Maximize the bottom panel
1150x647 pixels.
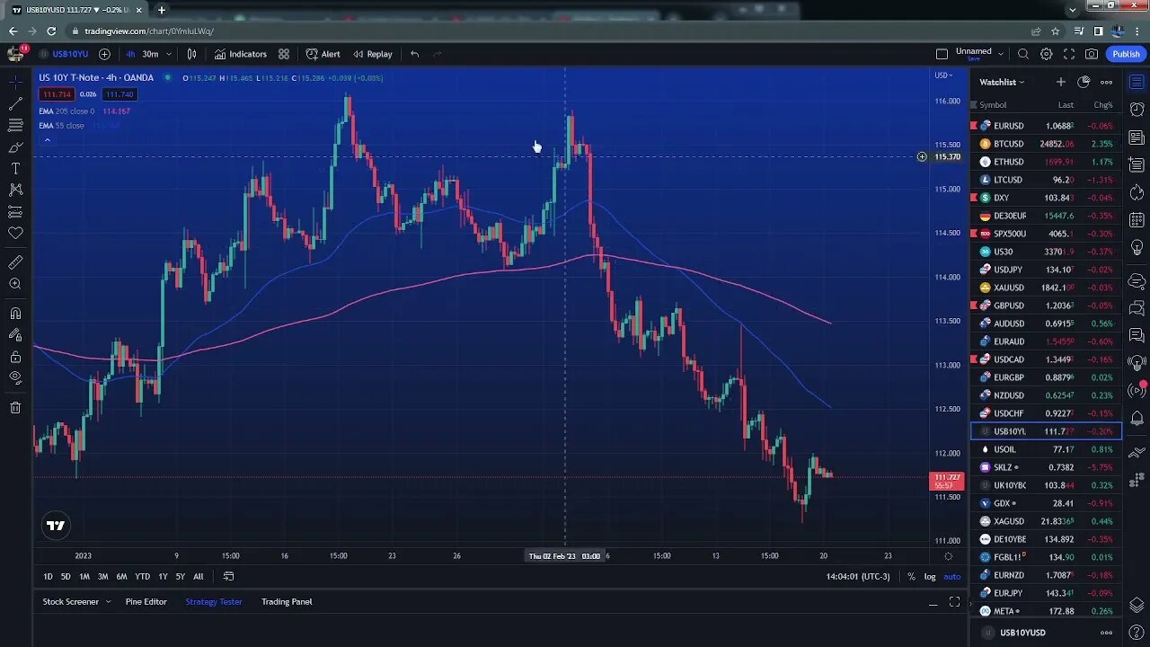pos(954,602)
